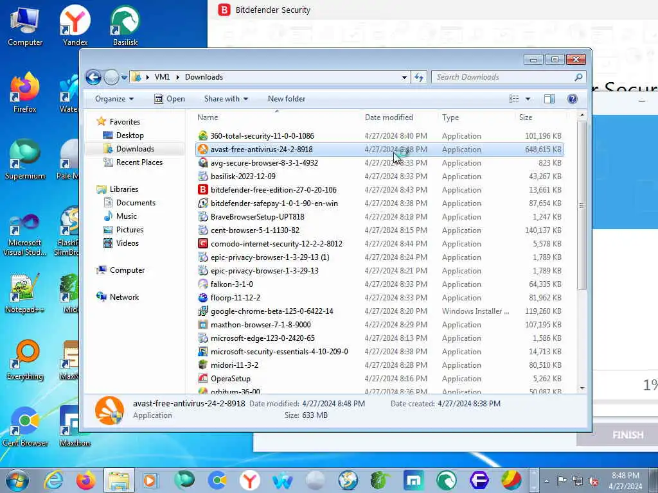Select Pictures under Libraries
The width and height of the screenshot is (658, 493).
click(129, 230)
